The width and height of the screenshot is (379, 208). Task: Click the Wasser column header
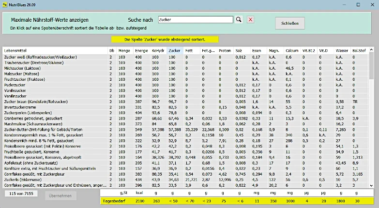341,50
